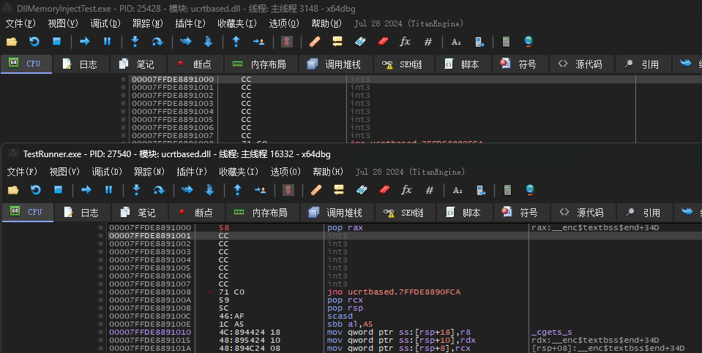Toggle breakpoint dot beside pop rax line
The image size is (702, 353).
(101, 227)
